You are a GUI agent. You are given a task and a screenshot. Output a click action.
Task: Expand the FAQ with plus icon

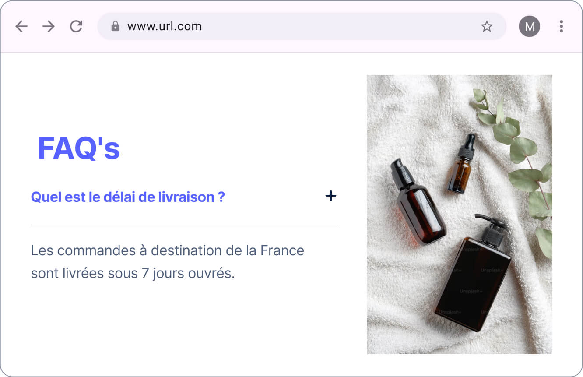click(331, 196)
